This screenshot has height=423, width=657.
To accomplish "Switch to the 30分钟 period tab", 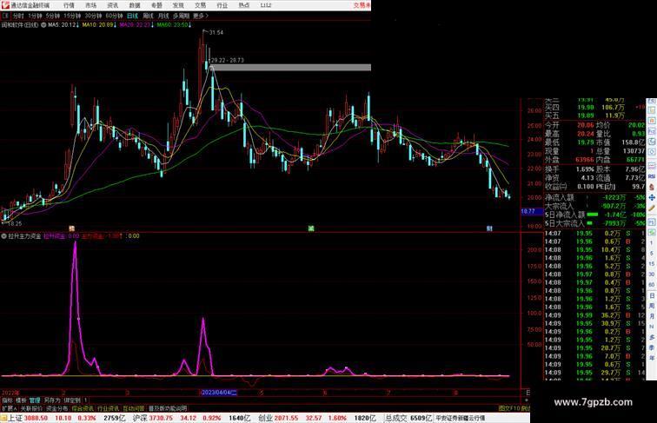I will click(x=93, y=16).
